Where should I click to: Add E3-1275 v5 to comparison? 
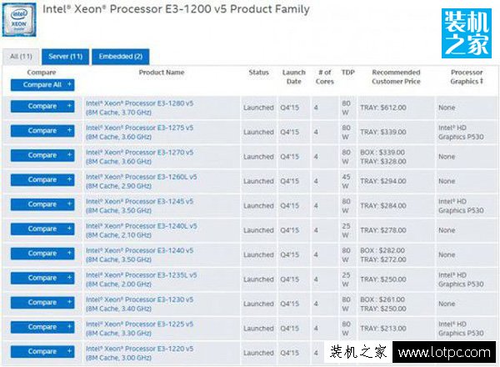pos(42,131)
